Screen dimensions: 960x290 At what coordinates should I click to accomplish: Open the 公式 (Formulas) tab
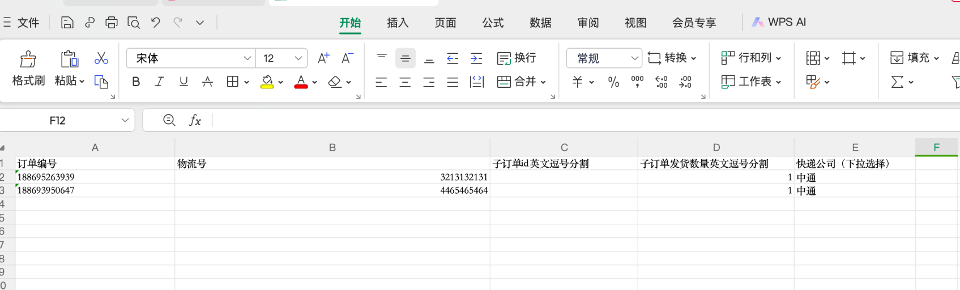[x=493, y=23]
